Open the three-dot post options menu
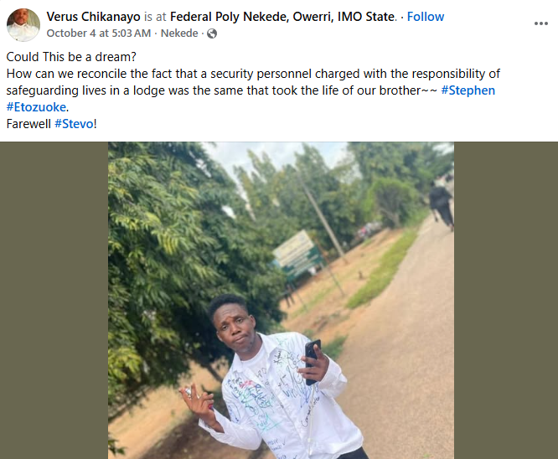Image resolution: width=558 pixels, height=459 pixels. click(x=540, y=24)
